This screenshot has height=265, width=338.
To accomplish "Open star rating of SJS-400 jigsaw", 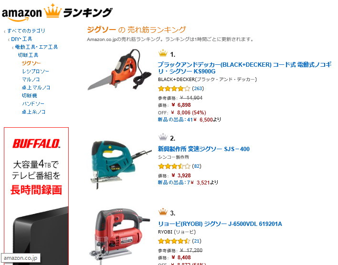I will [174, 166].
